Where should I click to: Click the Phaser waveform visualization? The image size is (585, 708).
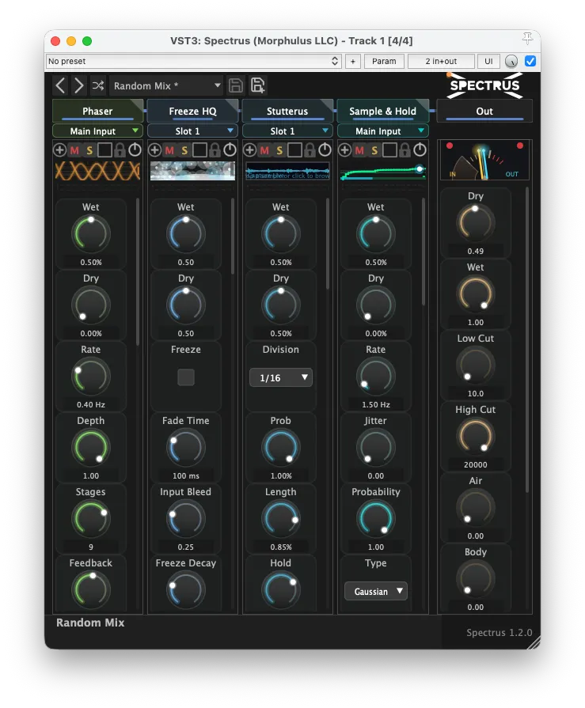pyautogui.click(x=97, y=172)
